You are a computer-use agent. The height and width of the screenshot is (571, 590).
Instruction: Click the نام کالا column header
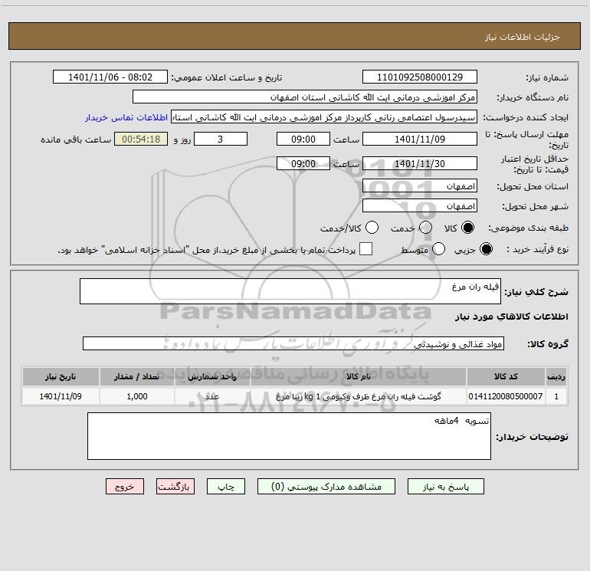click(359, 376)
